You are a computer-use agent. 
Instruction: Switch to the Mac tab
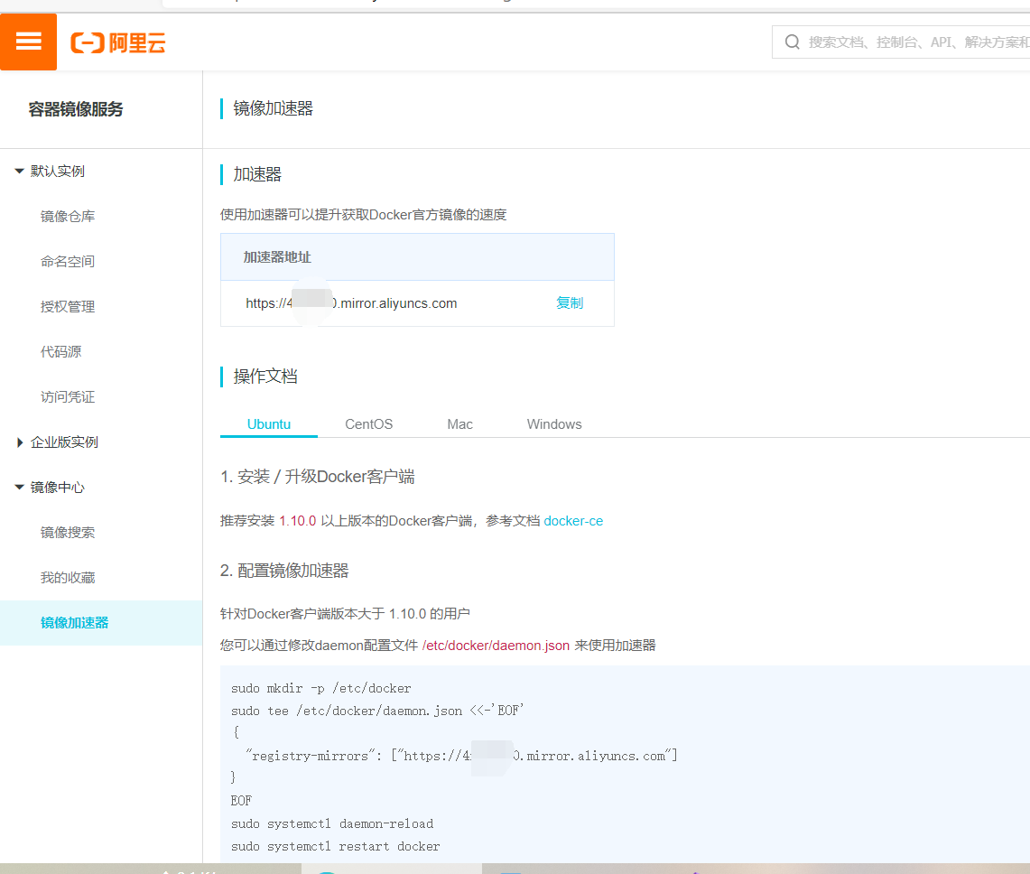click(459, 423)
